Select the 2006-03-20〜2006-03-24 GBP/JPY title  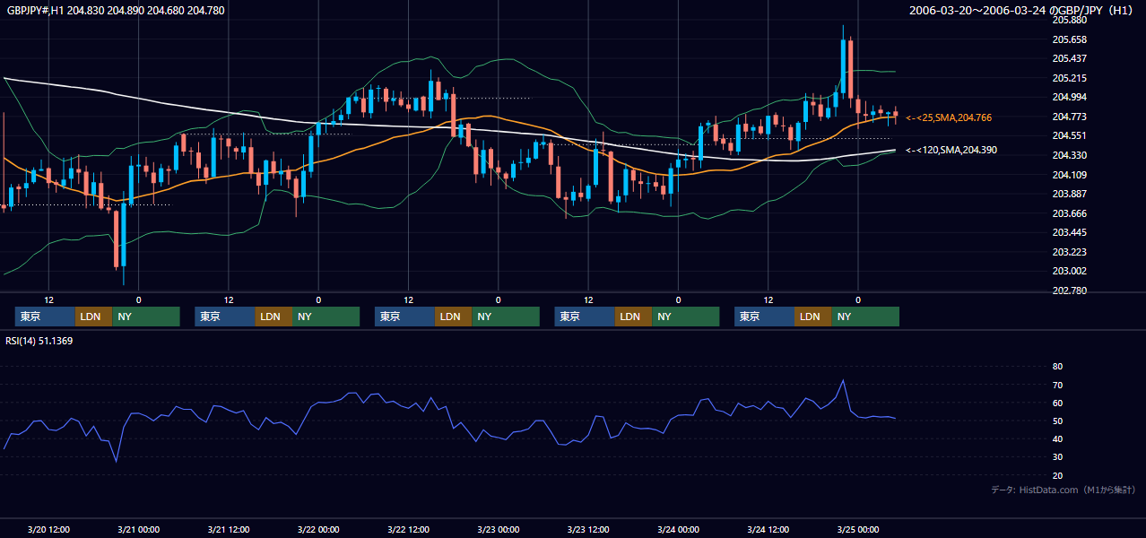(1022, 10)
